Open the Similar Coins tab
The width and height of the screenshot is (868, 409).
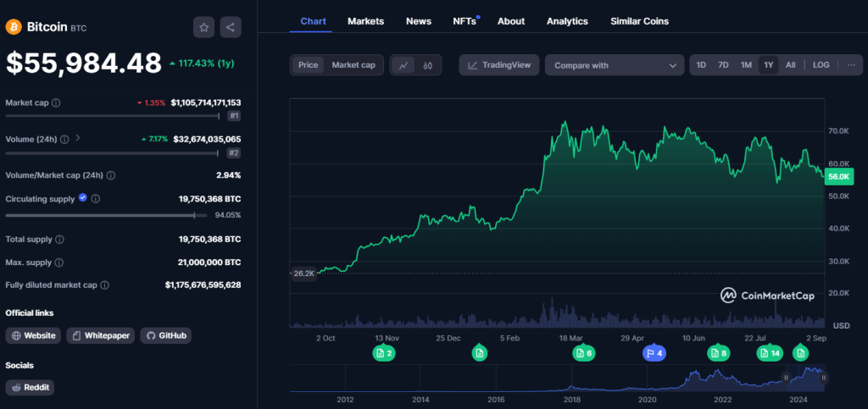tap(639, 21)
